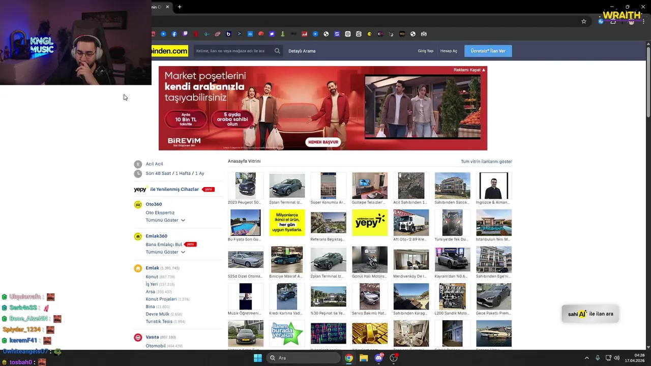Open the Gönül Halı Motors listing

tap(370, 260)
